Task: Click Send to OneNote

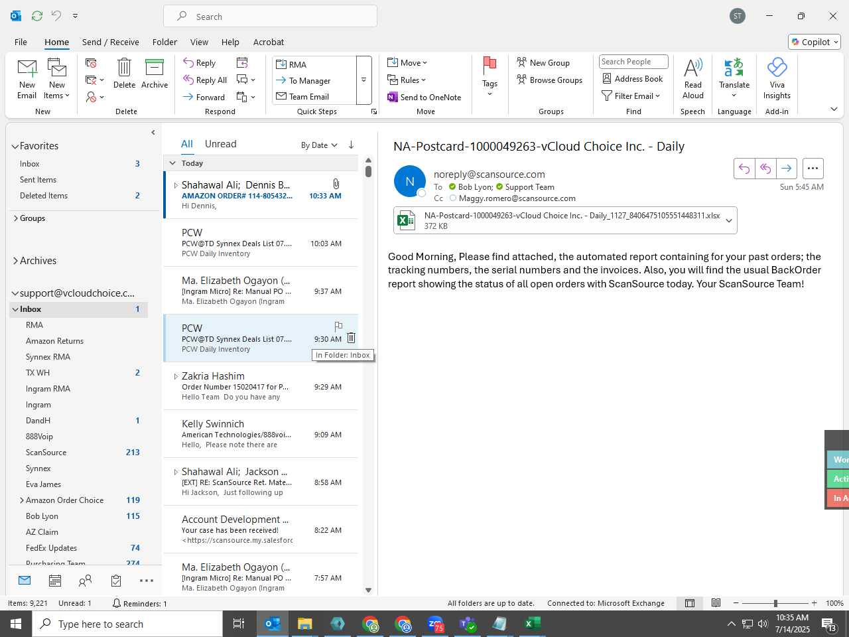Action: point(424,97)
